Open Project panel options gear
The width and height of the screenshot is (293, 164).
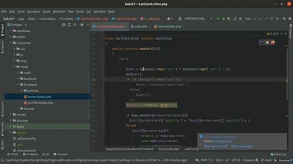pyautogui.click(x=82, y=25)
